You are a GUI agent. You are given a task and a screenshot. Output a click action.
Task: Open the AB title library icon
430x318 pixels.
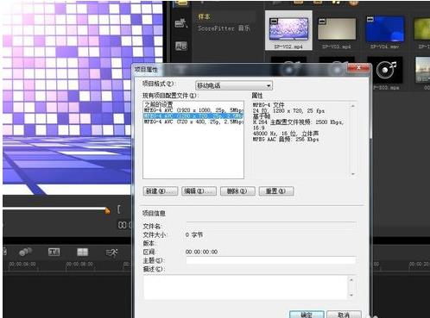pos(181,46)
